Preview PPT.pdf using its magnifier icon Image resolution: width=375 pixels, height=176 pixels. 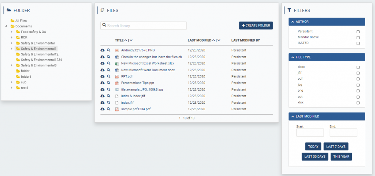pyautogui.click(x=109, y=76)
